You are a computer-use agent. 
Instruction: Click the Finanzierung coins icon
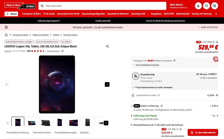[x=135, y=76]
